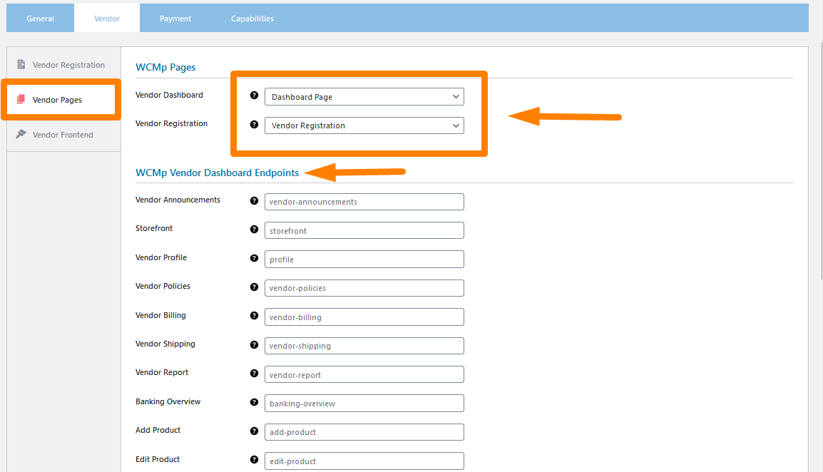Show help tooltip for Vendor Dashboard
The width and height of the screenshot is (823, 472).
click(254, 95)
